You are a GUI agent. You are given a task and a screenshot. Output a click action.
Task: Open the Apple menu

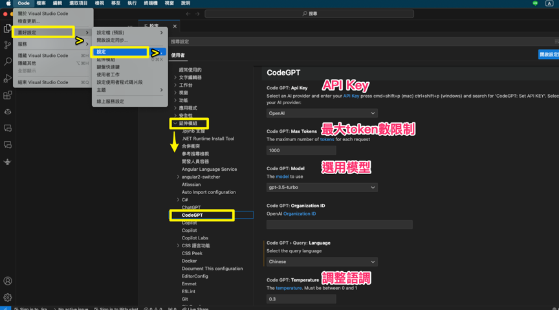click(8, 3)
